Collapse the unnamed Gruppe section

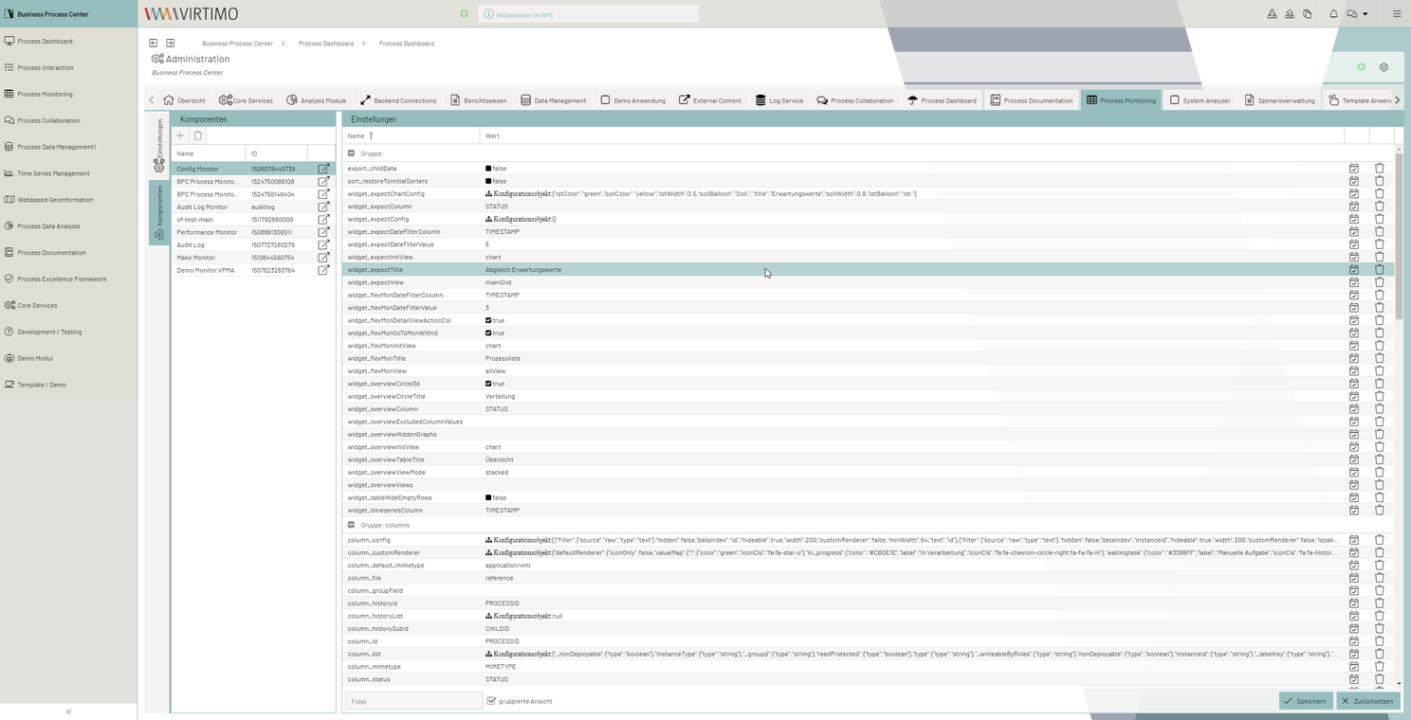[351, 153]
